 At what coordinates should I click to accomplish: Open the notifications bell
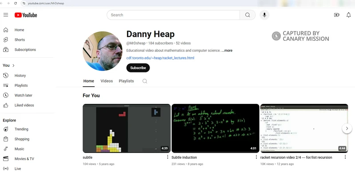click(349, 15)
